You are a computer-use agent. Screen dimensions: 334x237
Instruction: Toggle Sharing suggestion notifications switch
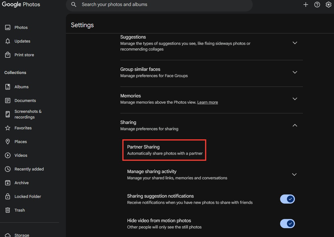[287, 199]
